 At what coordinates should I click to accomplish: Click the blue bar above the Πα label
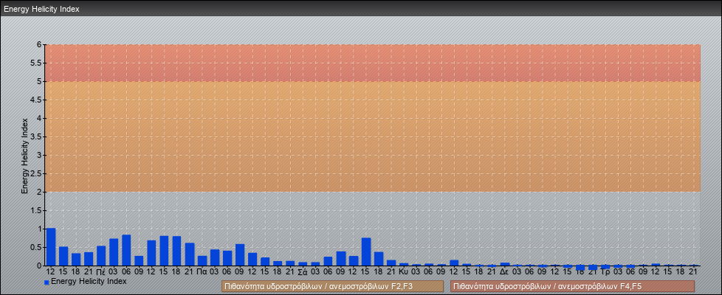[202, 261]
